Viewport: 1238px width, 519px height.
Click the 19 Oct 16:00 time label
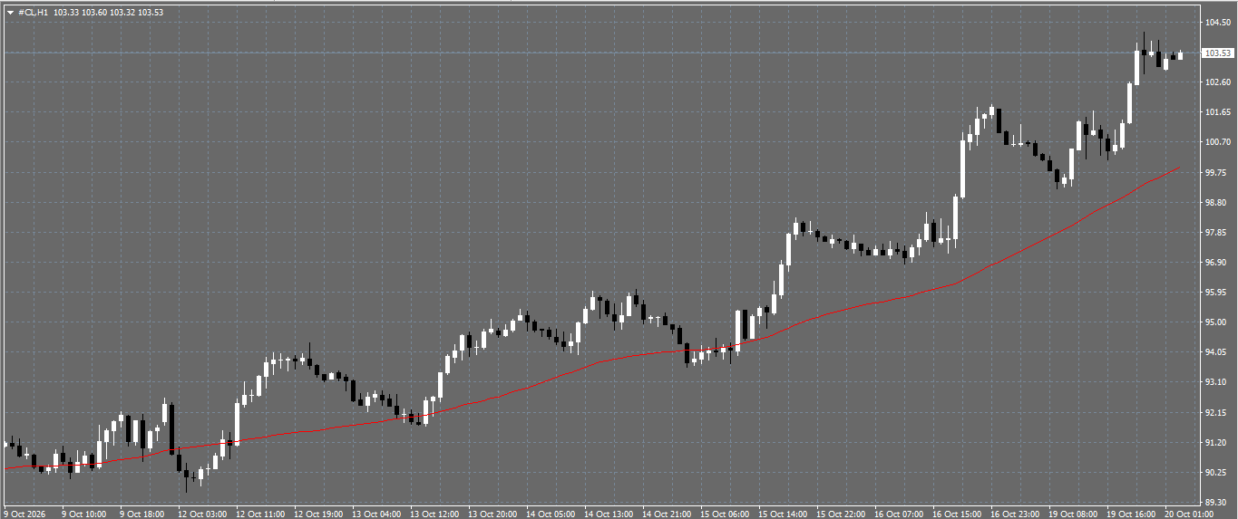[x=1133, y=514]
